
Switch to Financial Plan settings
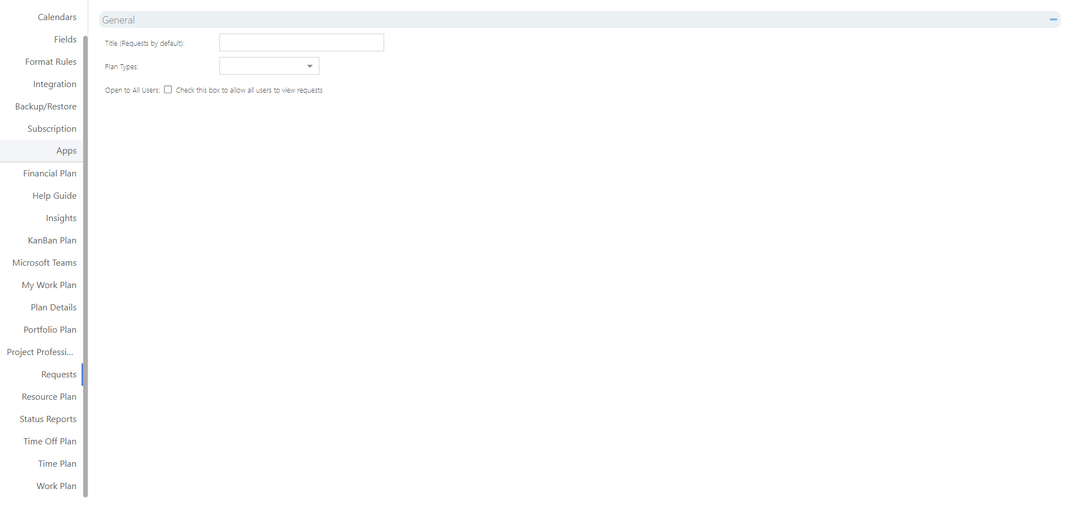coord(50,173)
